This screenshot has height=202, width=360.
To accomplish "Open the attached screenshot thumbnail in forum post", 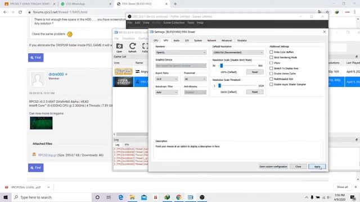I will point(41,123).
